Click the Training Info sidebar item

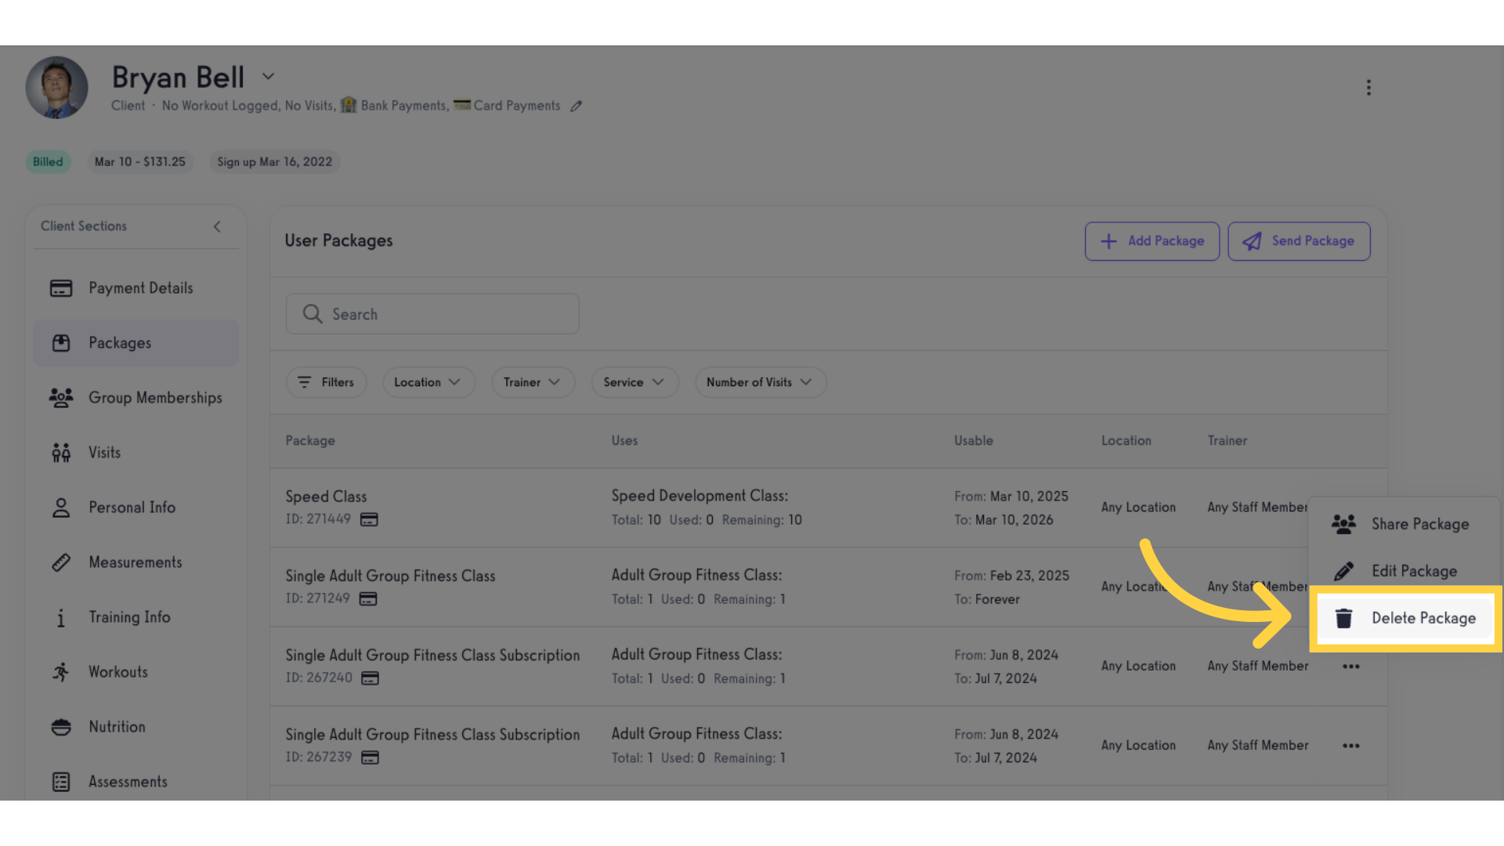pyautogui.click(x=136, y=617)
